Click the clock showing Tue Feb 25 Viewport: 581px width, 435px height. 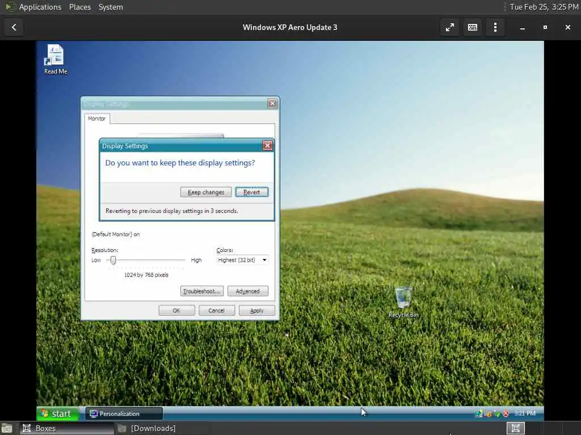coord(544,7)
